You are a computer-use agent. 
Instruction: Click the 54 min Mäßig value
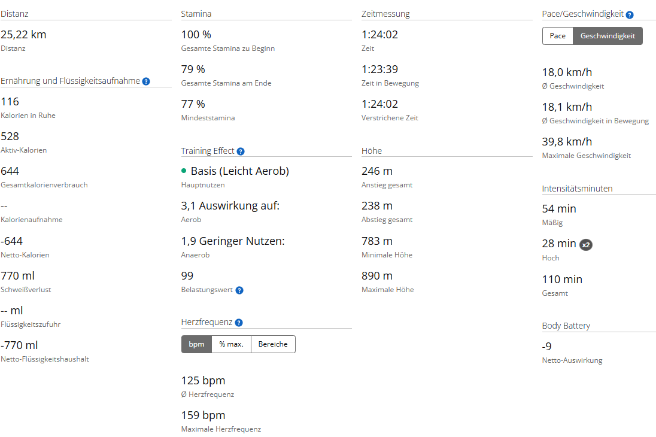click(x=559, y=208)
